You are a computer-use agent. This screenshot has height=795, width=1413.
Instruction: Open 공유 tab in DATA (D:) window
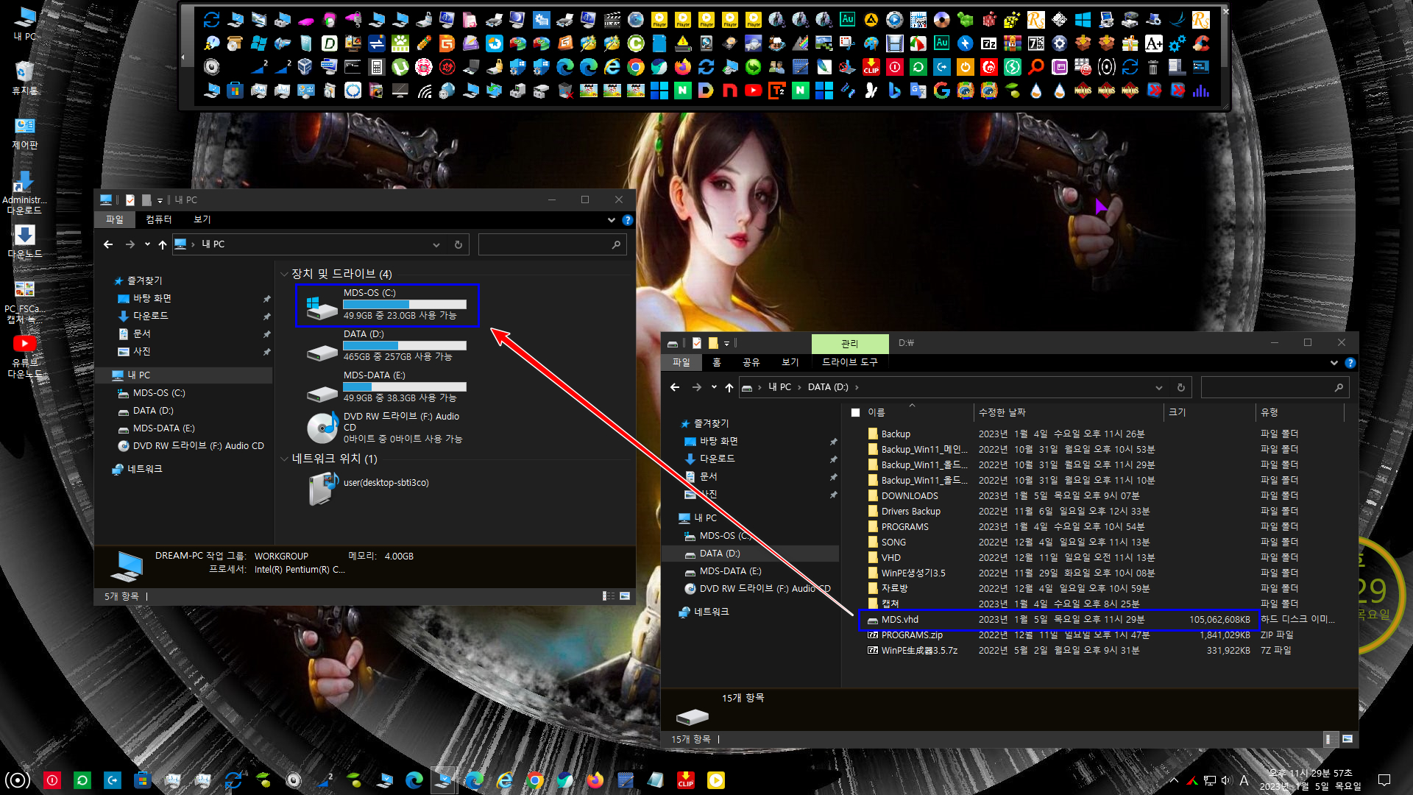(x=751, y=362)
